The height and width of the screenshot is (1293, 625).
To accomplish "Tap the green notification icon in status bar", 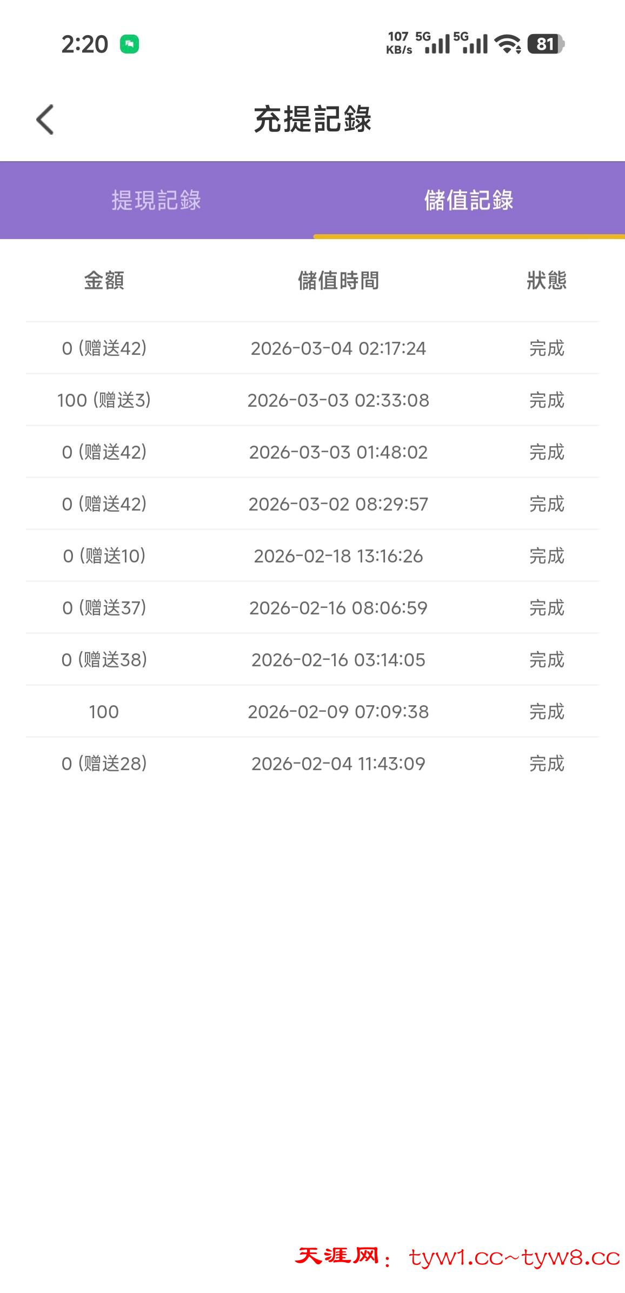I will (x=129, y=44).
